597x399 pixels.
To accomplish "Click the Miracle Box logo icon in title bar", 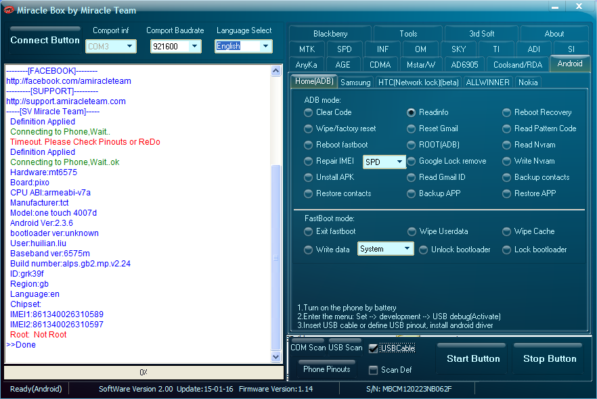I will click(x=8, y=10).
